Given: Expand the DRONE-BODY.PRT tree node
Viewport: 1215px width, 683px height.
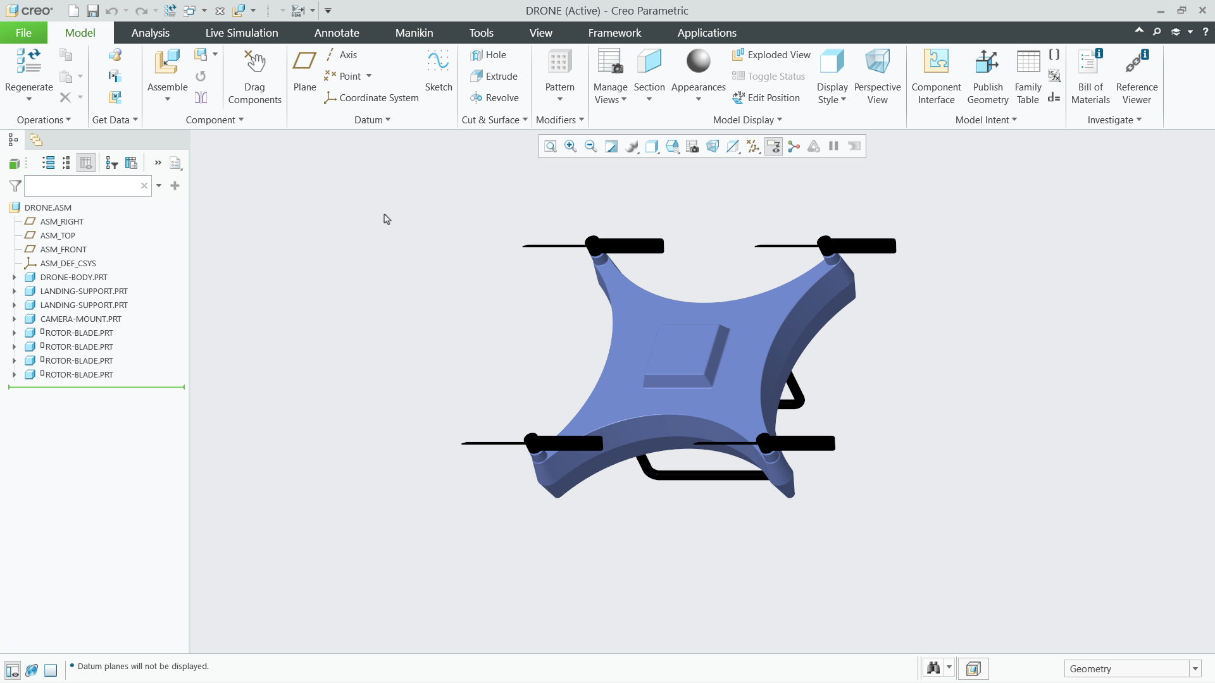Looking at the screenshot, I should pos(15,277).
